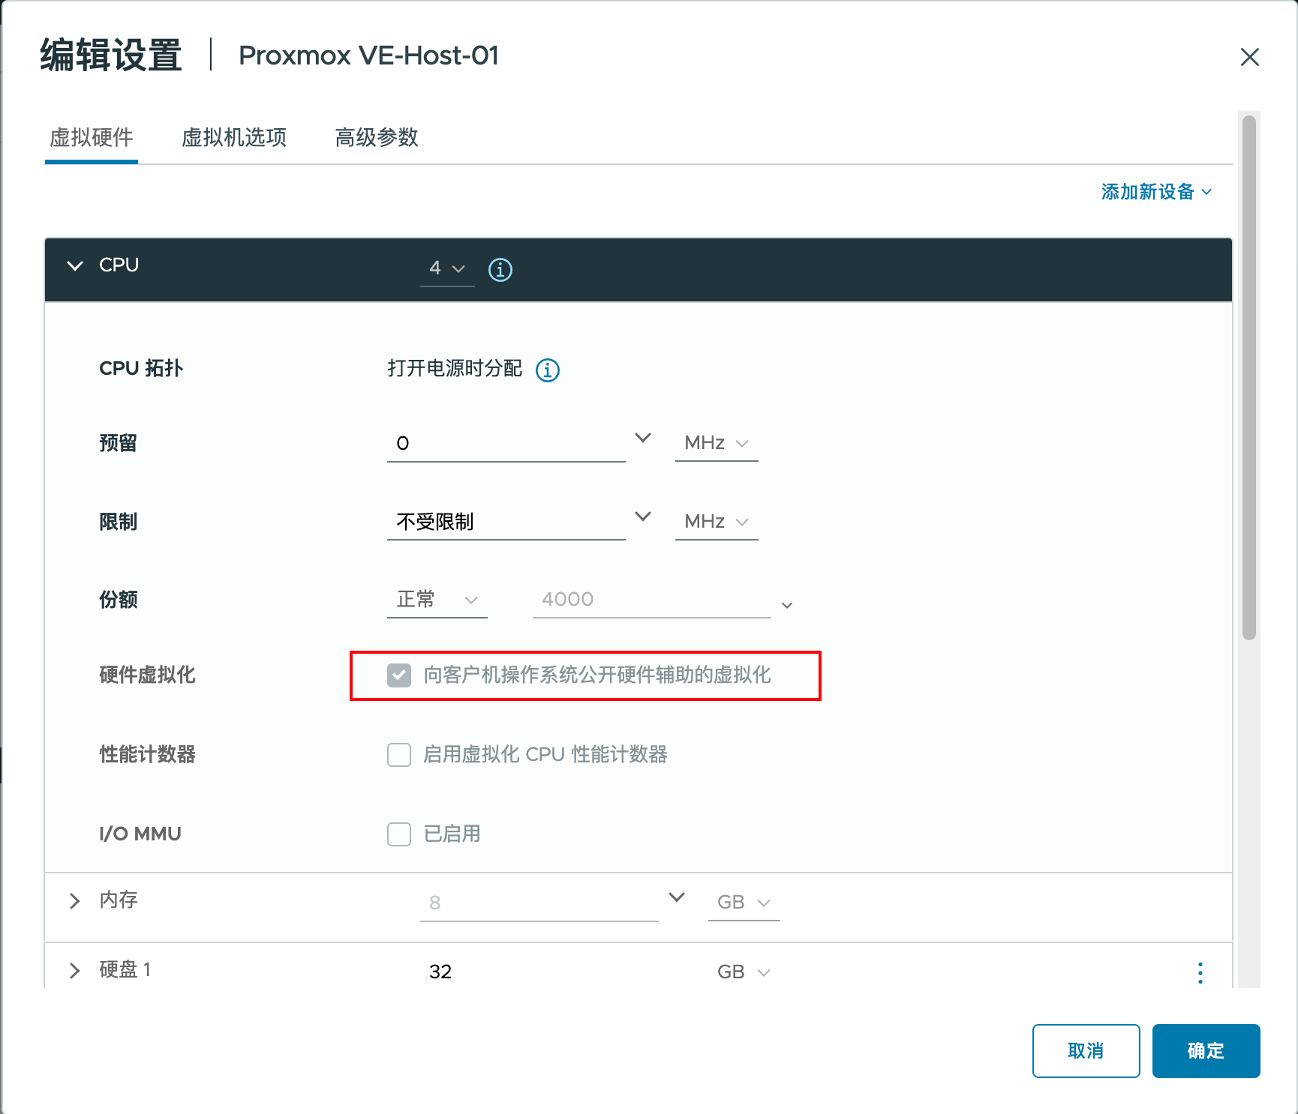
Task: Check the I/O MMU 已启用 checkbox
Action: (399, 834)
